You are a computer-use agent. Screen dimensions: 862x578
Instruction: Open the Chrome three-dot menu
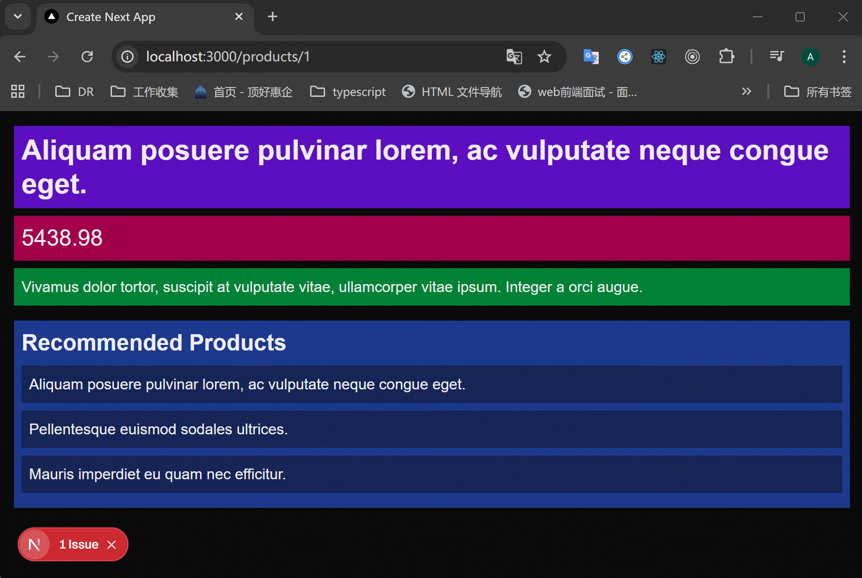(x=844, y=57)
